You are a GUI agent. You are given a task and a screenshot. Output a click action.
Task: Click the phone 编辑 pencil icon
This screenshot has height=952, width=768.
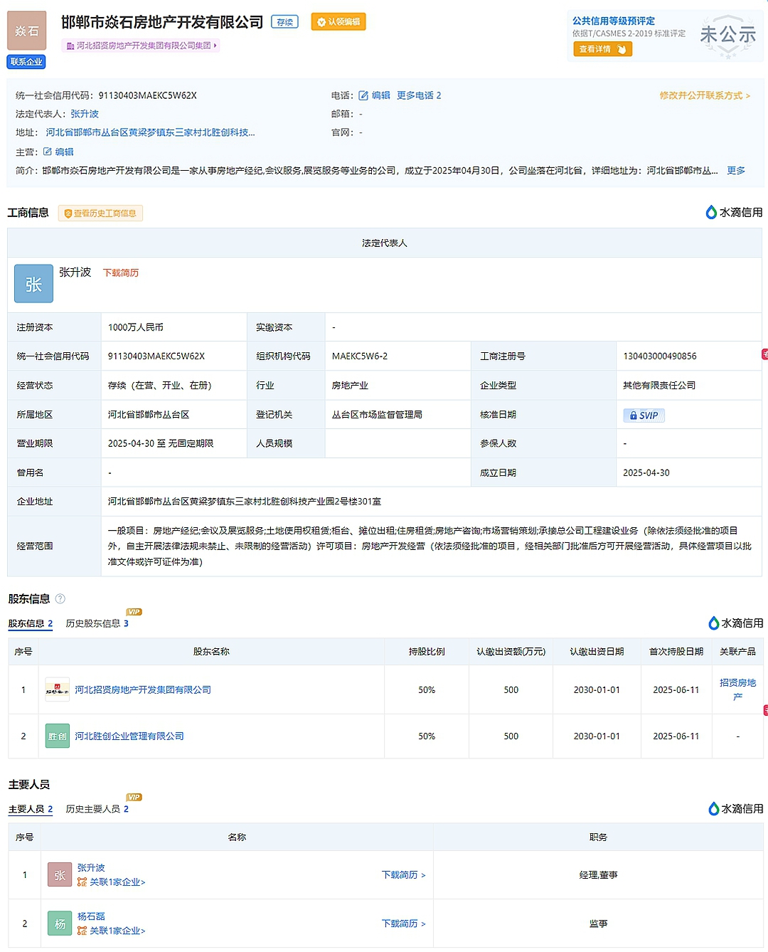coord(363,95)
